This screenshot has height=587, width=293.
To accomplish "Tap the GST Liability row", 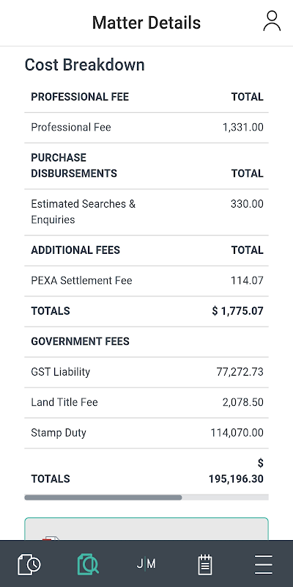I will [146, 372].
